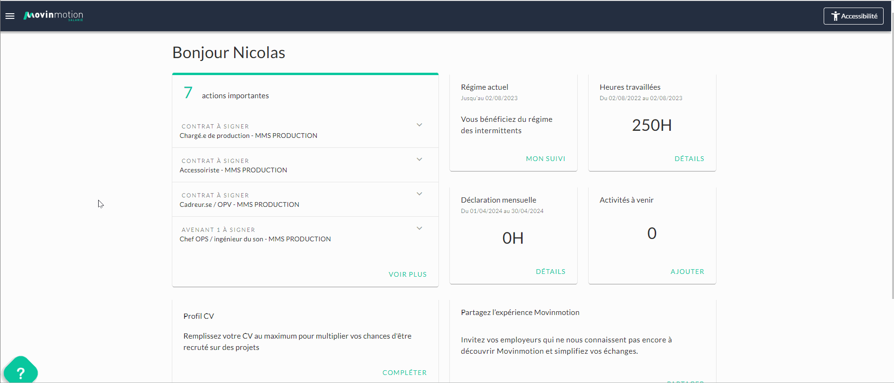
Task: Click the 7 actions importantes count
Action: 188,93
